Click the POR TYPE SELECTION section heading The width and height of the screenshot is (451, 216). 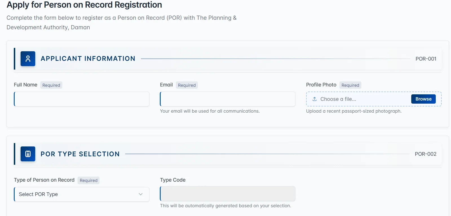(x=80, y=154)
